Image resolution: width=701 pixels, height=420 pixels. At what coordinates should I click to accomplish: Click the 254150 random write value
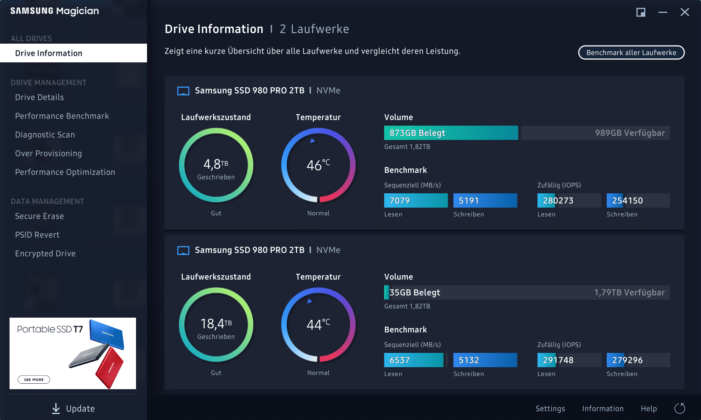point(627,200)
